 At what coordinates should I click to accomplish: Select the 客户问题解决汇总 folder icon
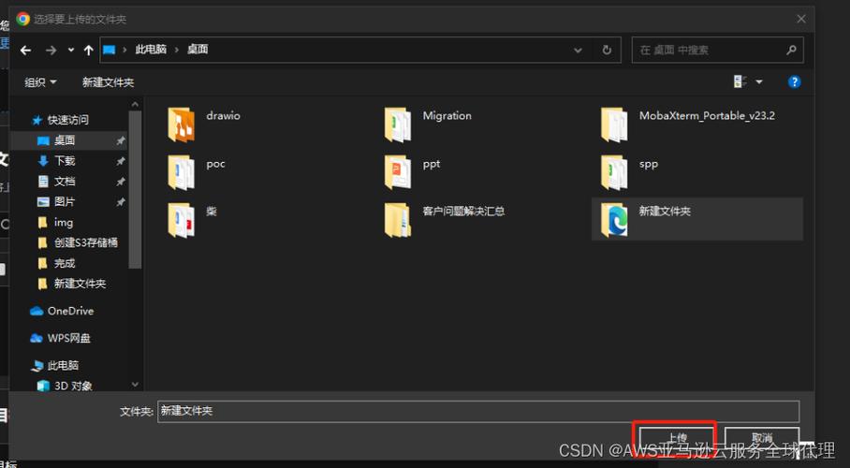(x=397, y=220)
